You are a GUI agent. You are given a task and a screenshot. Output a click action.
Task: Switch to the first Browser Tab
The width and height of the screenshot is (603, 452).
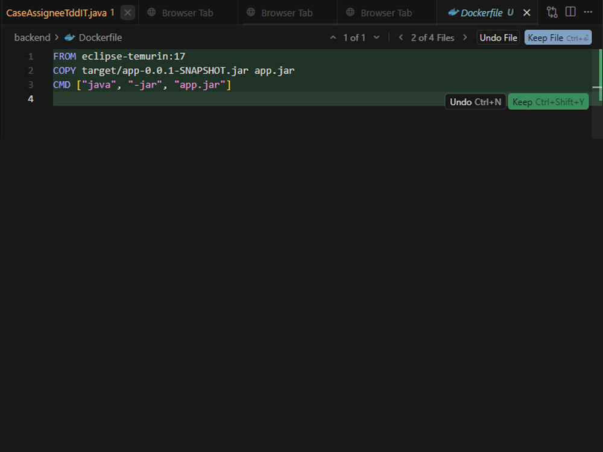188,13
